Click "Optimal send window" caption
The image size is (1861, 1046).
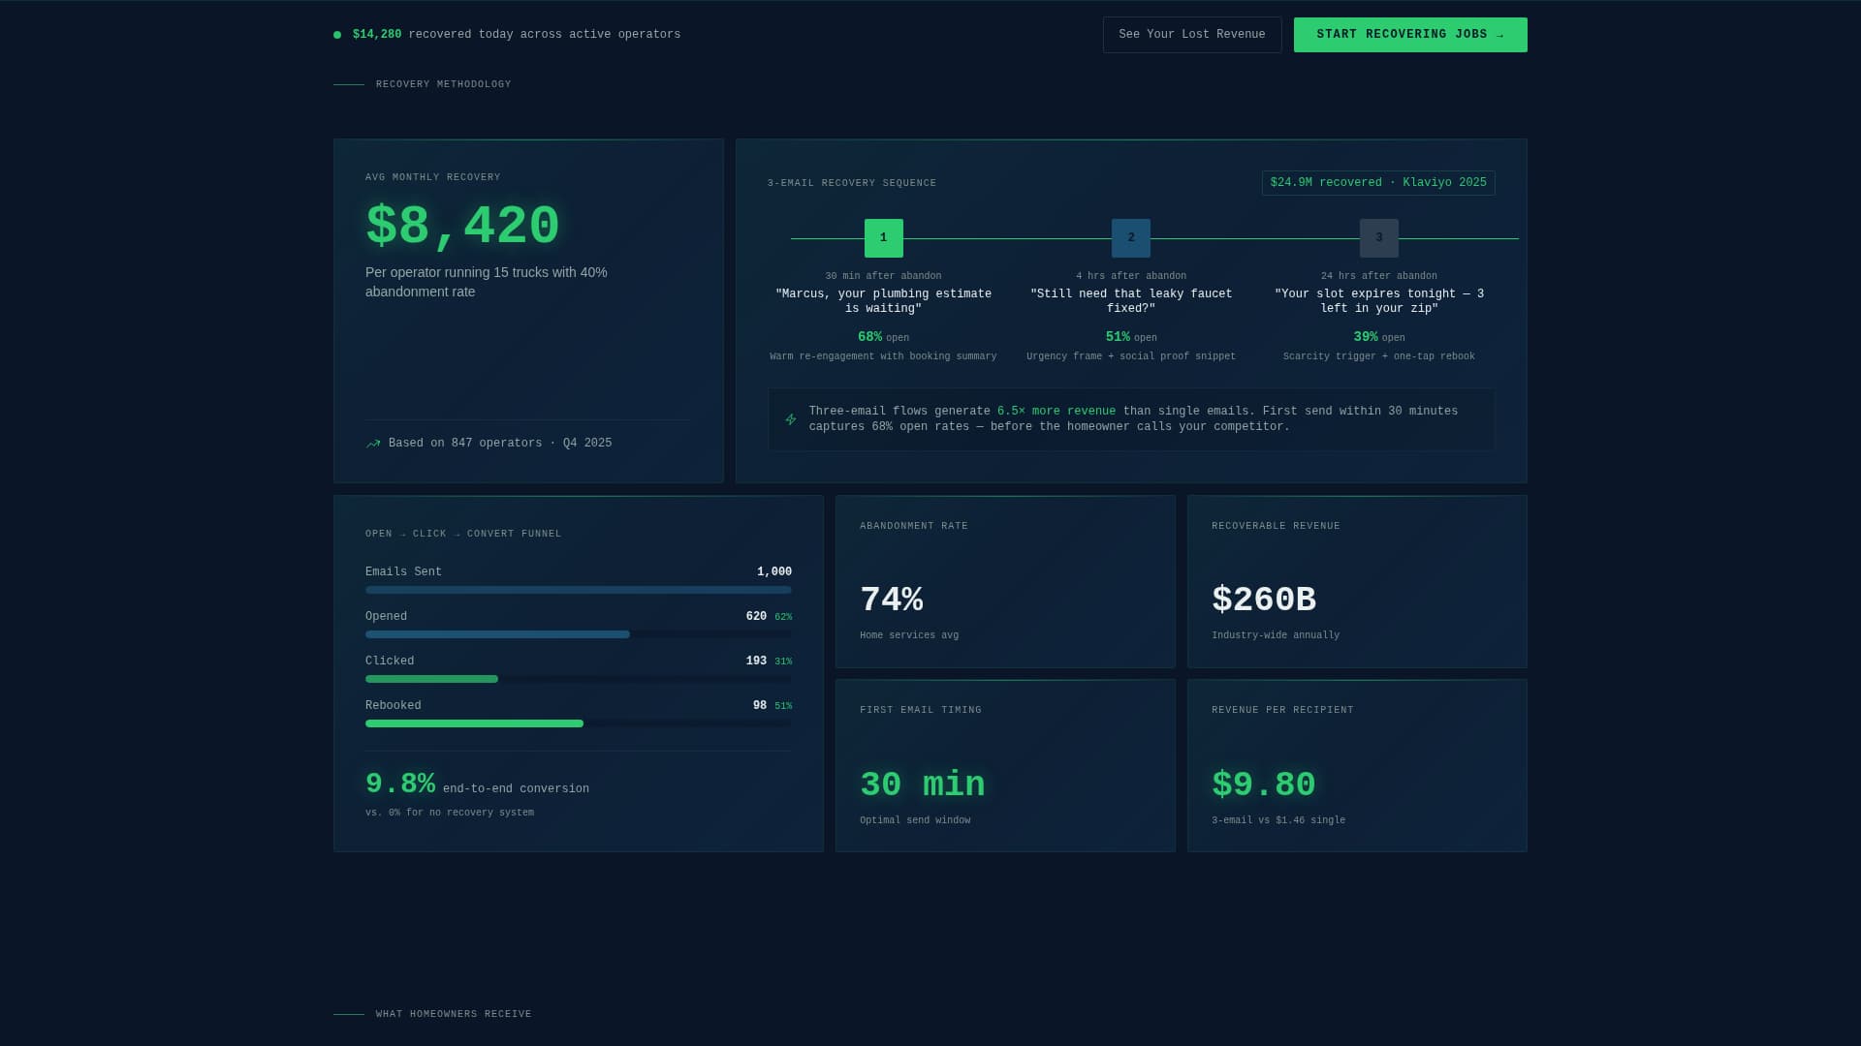point(915,820)
